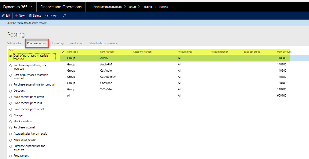309x159 pixels.
Task: Select Fixed receipt price offset option
Action: (x=11, y=109)
